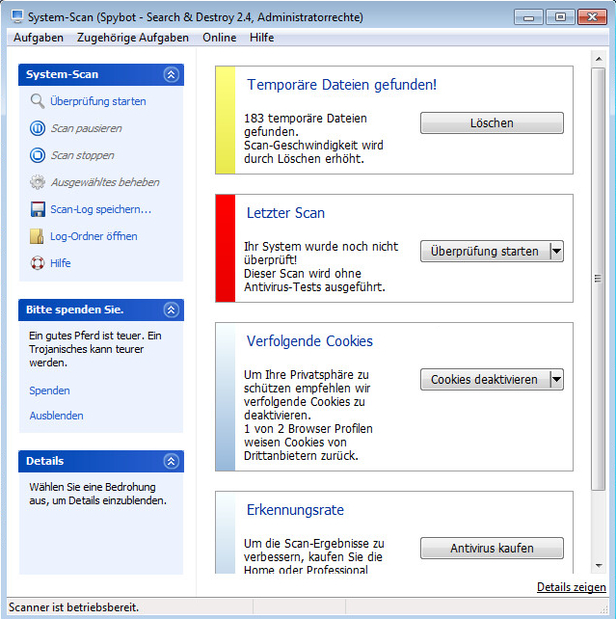This screenshot has height=619, width=616.
Task: Click the magnifier icon for Überprüfung starten
Action: click(x=38, y=101)
